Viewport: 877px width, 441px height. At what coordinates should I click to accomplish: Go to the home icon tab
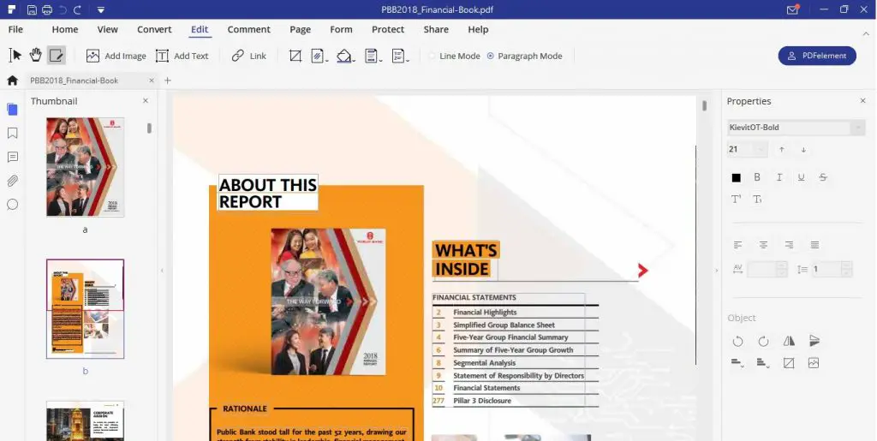[x=12, y=80]
